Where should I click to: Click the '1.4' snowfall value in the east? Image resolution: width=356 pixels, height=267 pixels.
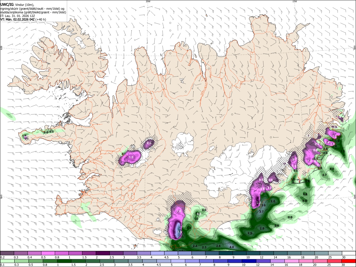pos(327,143)
